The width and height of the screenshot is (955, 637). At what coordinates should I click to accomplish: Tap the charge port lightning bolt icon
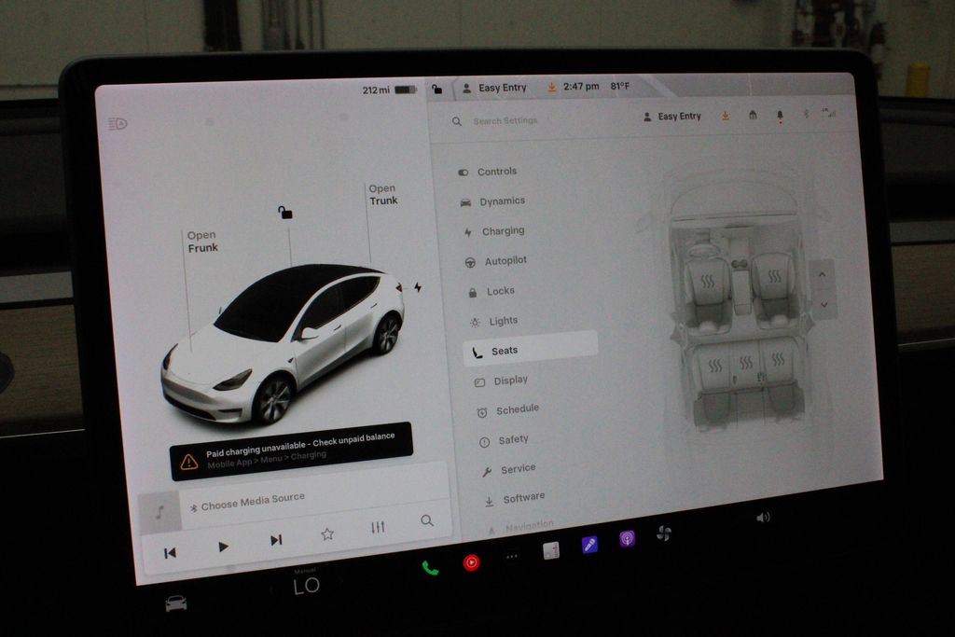point(418,287)
